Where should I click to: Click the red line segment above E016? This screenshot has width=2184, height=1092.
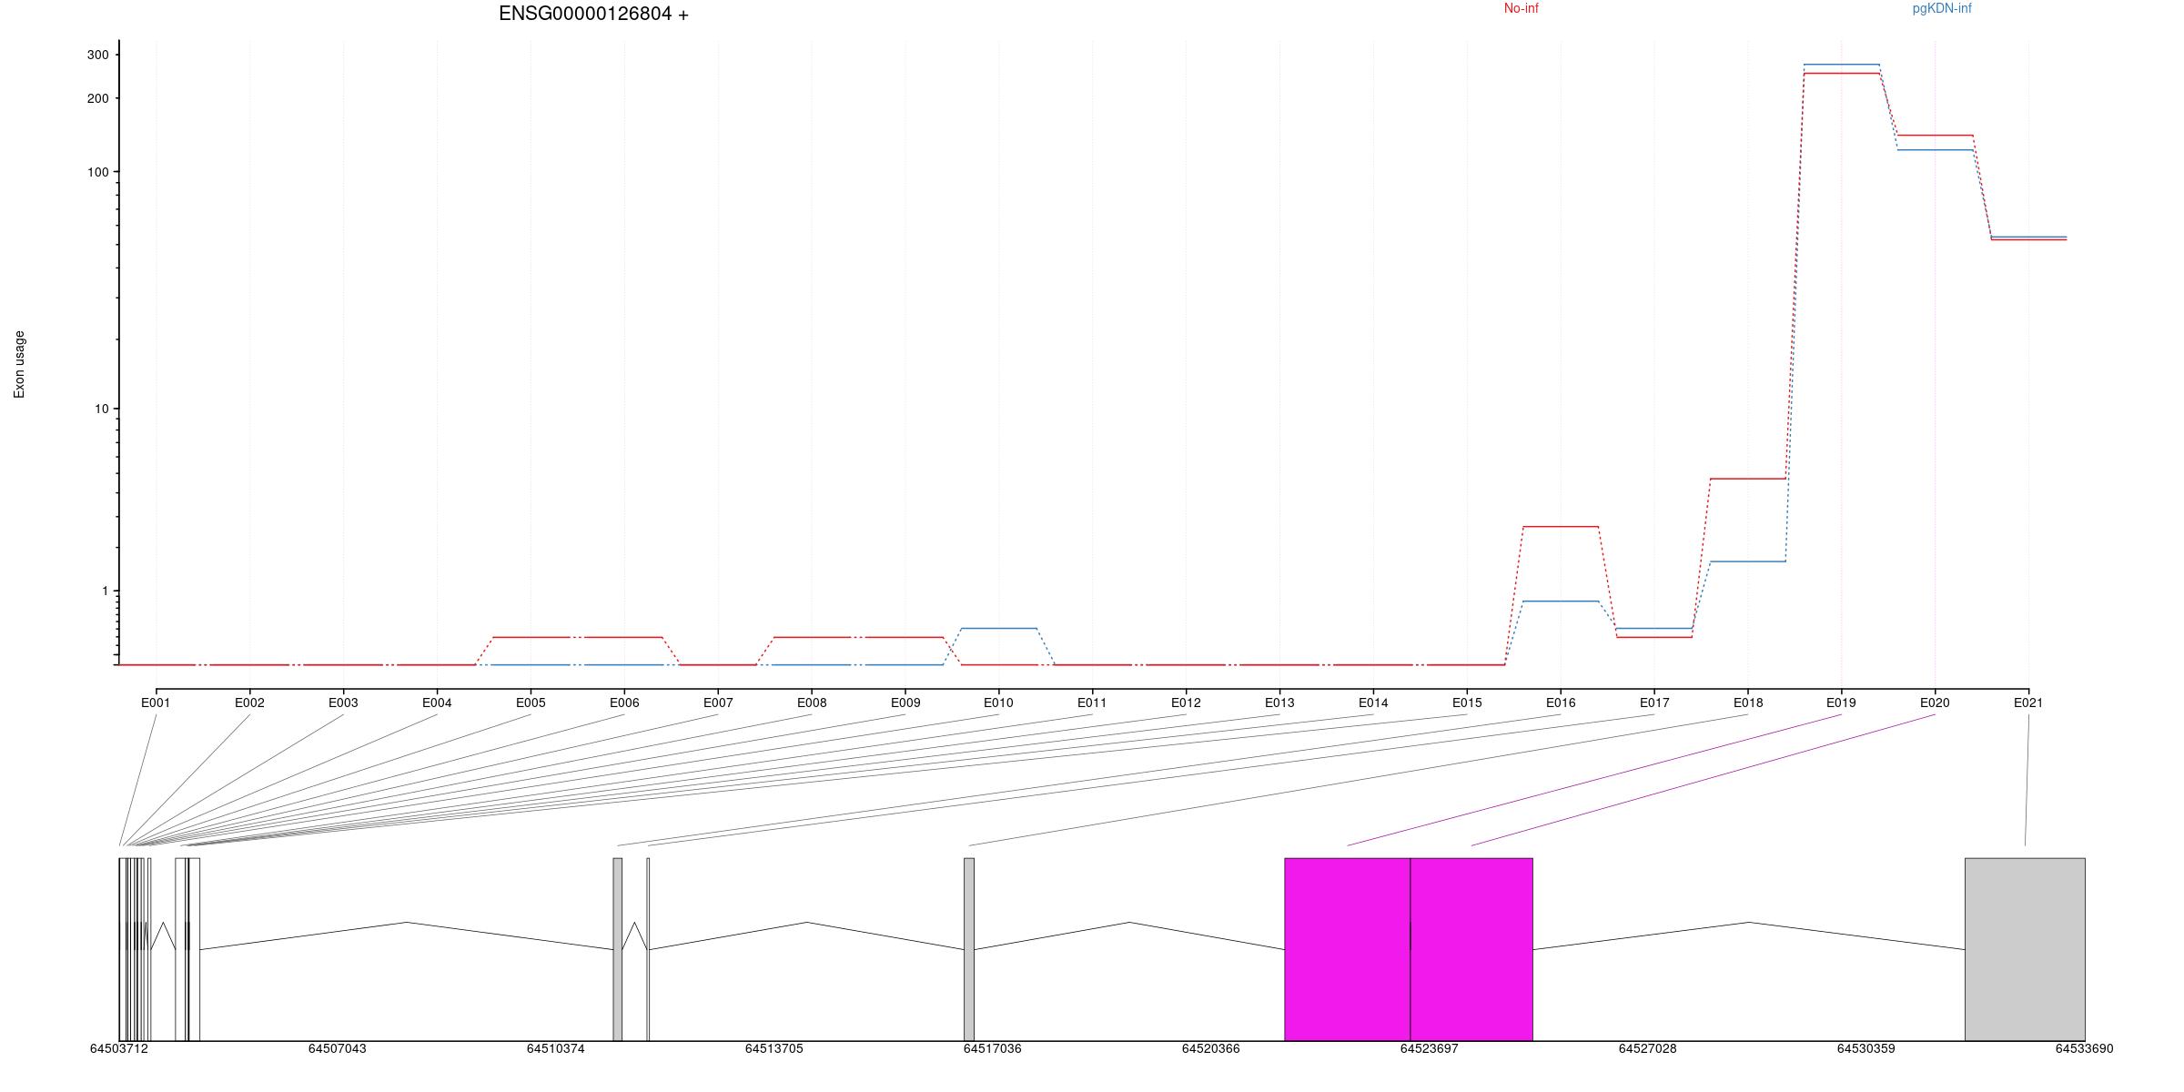coord(1561,526)
